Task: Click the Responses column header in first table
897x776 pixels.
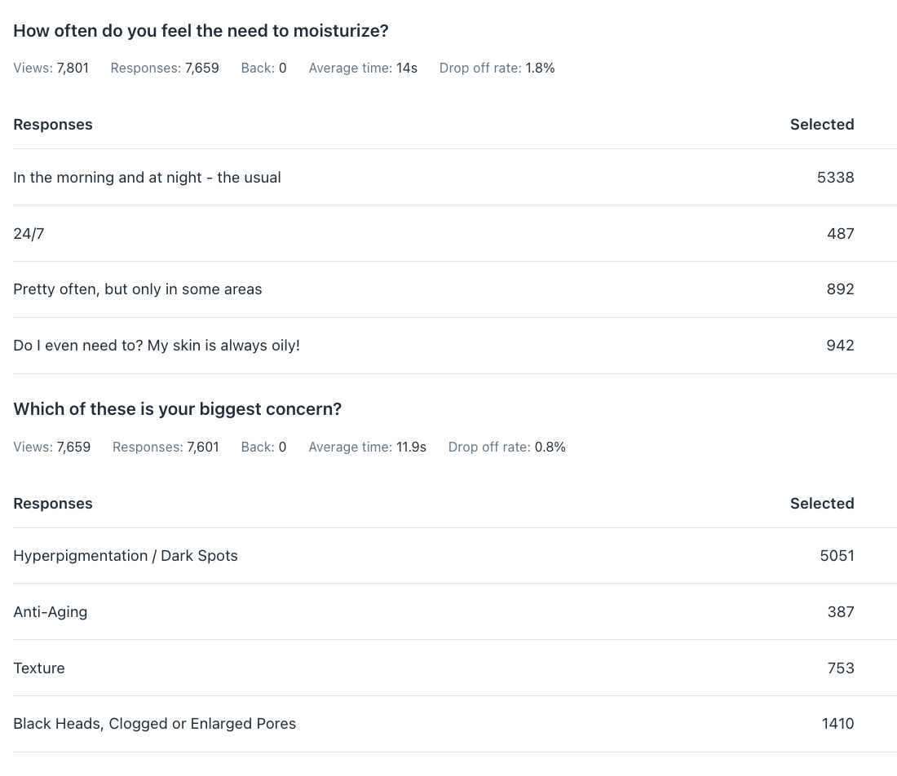Action: 53,125
